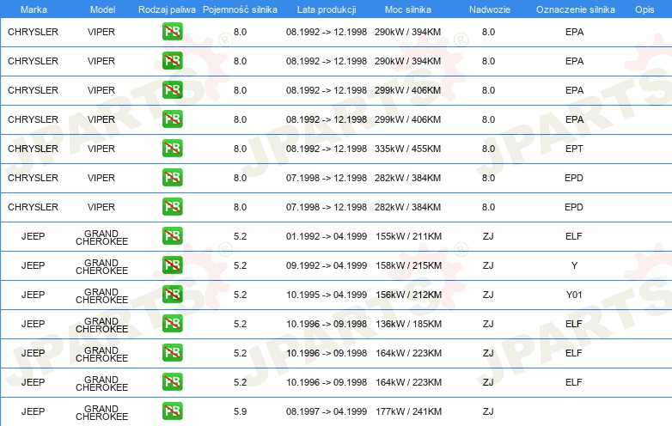
Task: Click 5.2 engine capacity in the Y01 row
Action: (240, 295)
